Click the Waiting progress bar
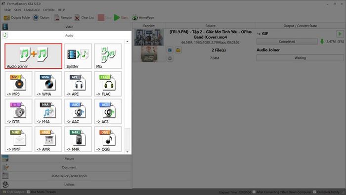 tap(300, 58)
